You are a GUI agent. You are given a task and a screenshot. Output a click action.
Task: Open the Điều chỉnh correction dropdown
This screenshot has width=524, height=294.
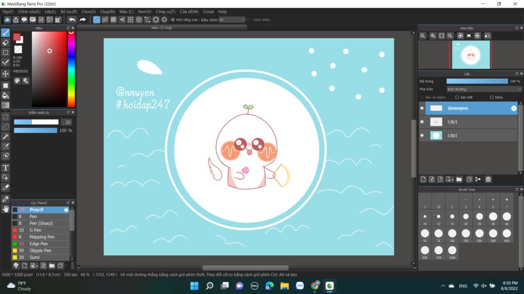click(232, 20)
